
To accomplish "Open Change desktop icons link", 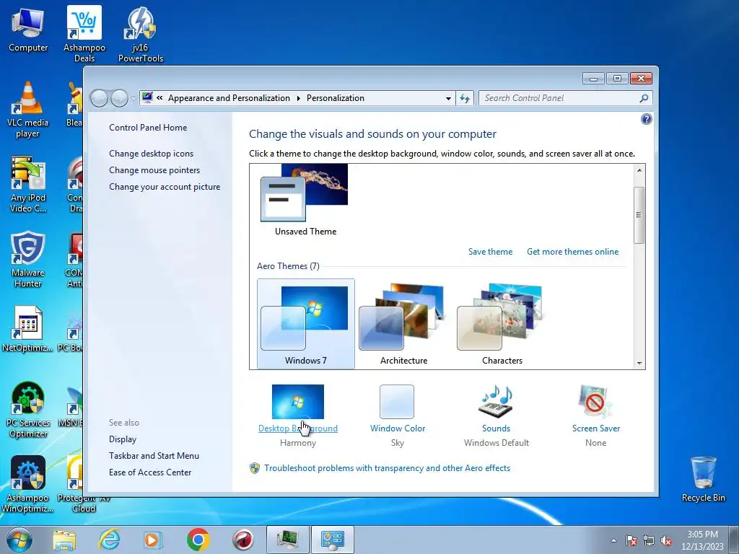I will pos(152,154).
